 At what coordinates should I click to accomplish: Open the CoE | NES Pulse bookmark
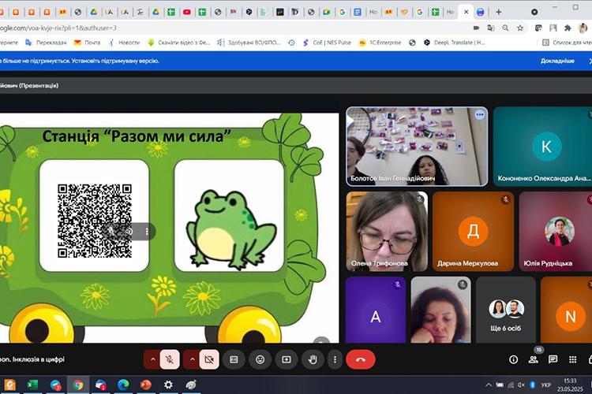tap(327, 43)
